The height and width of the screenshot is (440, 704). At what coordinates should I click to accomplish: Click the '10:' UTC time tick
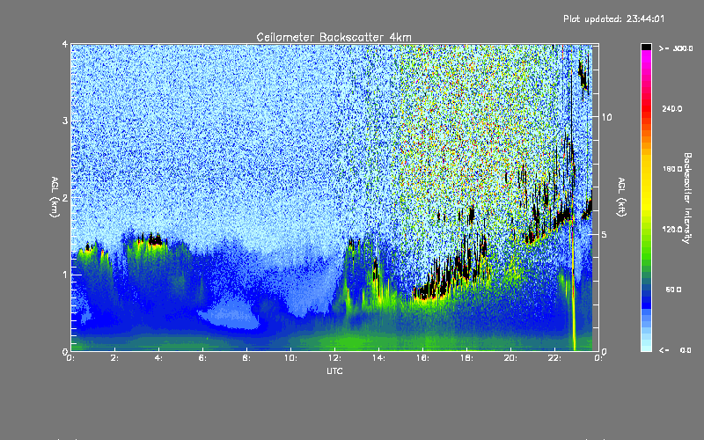pos(290,358)
